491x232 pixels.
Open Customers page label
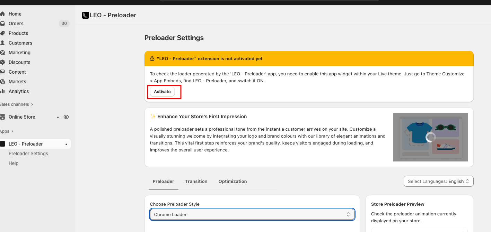[20, 43]
